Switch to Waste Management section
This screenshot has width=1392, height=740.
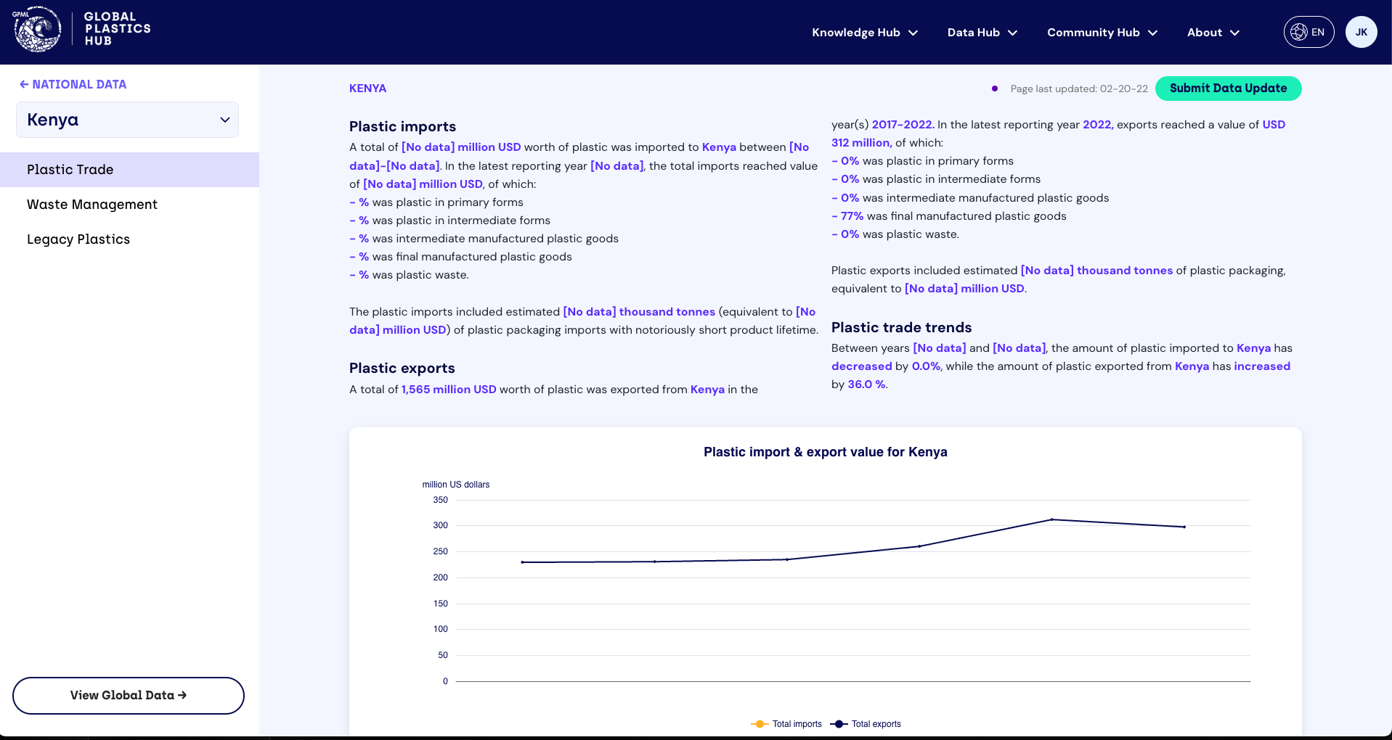point(92,205)
